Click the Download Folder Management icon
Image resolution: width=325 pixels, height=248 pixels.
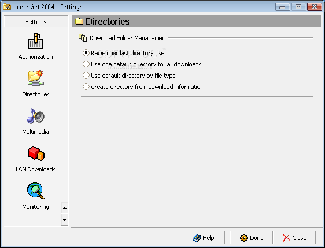tap(83, 38)
